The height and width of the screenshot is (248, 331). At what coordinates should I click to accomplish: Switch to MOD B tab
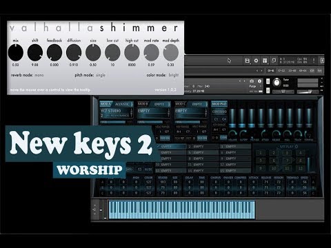[x=143, y=104]
